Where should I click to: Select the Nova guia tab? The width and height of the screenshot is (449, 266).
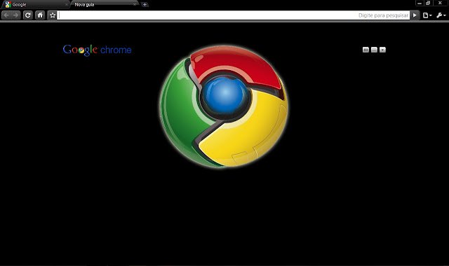coord(105,5)
